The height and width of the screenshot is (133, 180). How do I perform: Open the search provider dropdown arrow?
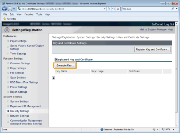pyautogui.click(x=177, y=8)
